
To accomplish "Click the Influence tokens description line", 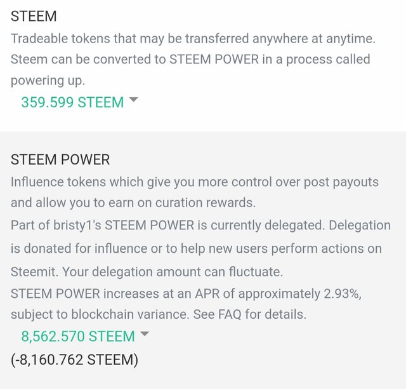I will [x=195, y=182].
